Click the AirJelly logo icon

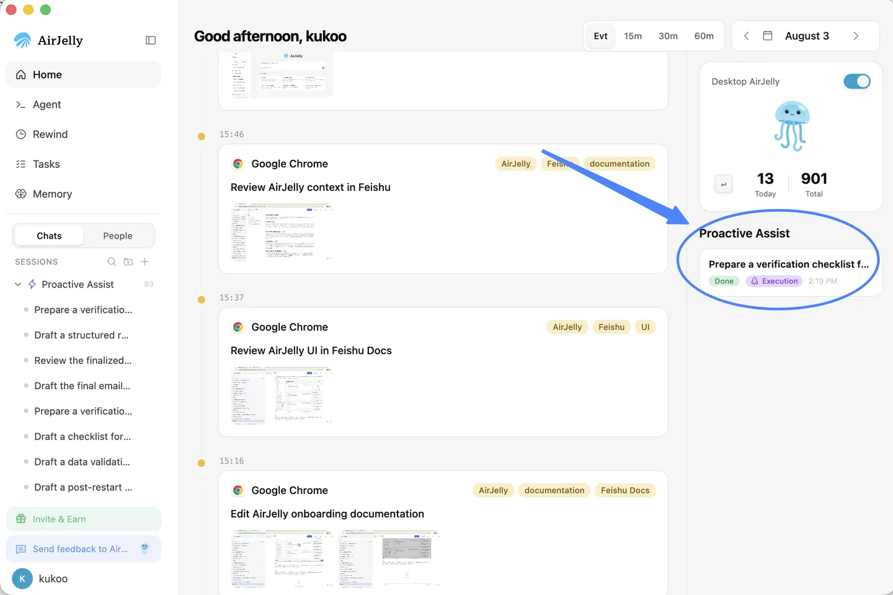(x=22, y=40)
